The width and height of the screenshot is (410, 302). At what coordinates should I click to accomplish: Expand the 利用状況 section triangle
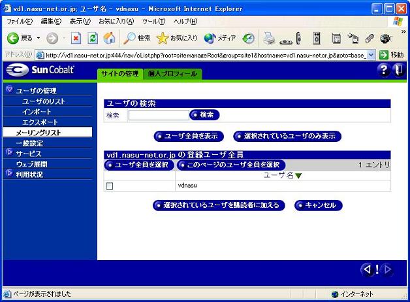pyautogui.click(x=9, y=173)
